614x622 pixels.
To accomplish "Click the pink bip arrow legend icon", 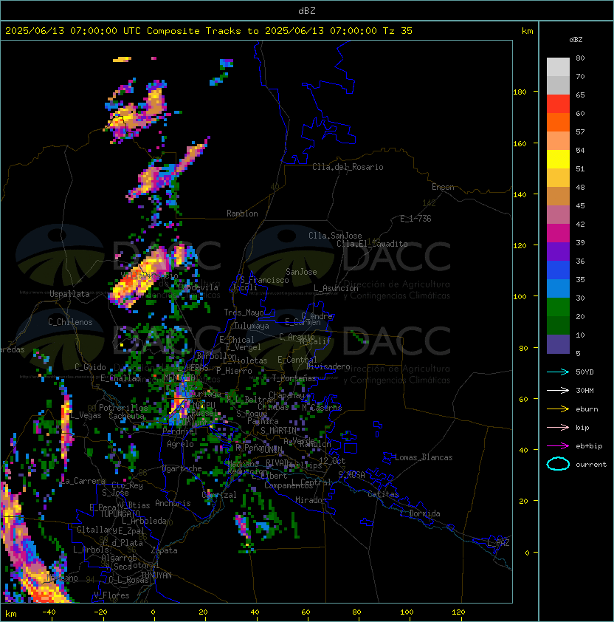I will tap(558, 428).
